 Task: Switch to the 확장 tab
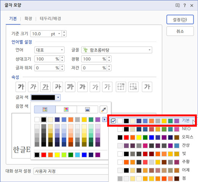point(28,19)
